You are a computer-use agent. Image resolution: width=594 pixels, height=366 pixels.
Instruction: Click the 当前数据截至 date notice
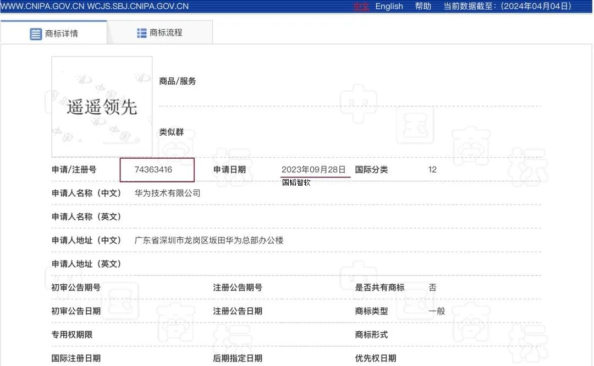[x=508, y=7]
